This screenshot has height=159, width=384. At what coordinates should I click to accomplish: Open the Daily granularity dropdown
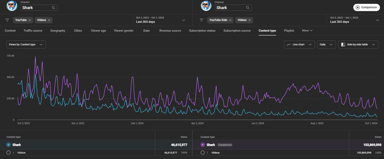pos(326,45)
